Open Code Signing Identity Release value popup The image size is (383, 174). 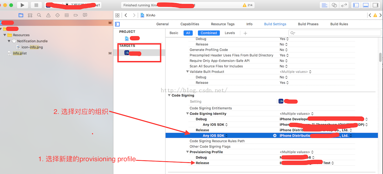(x=316, y=130)
